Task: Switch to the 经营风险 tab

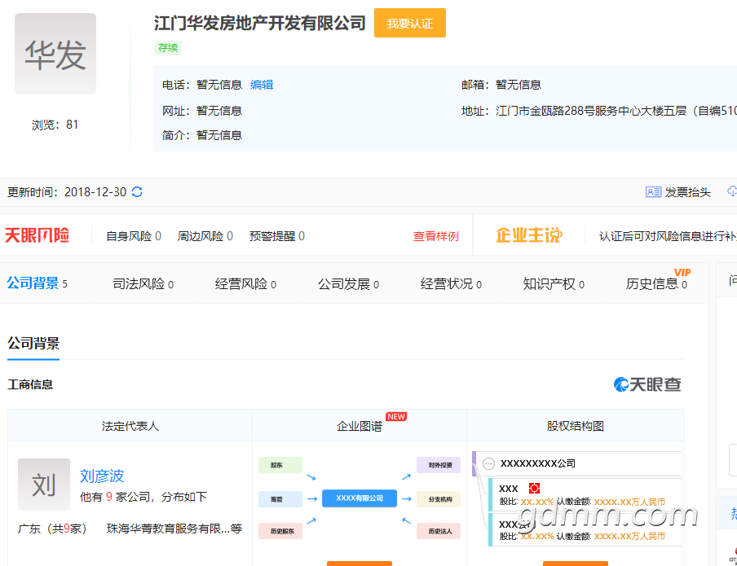Action: [245, 283]
